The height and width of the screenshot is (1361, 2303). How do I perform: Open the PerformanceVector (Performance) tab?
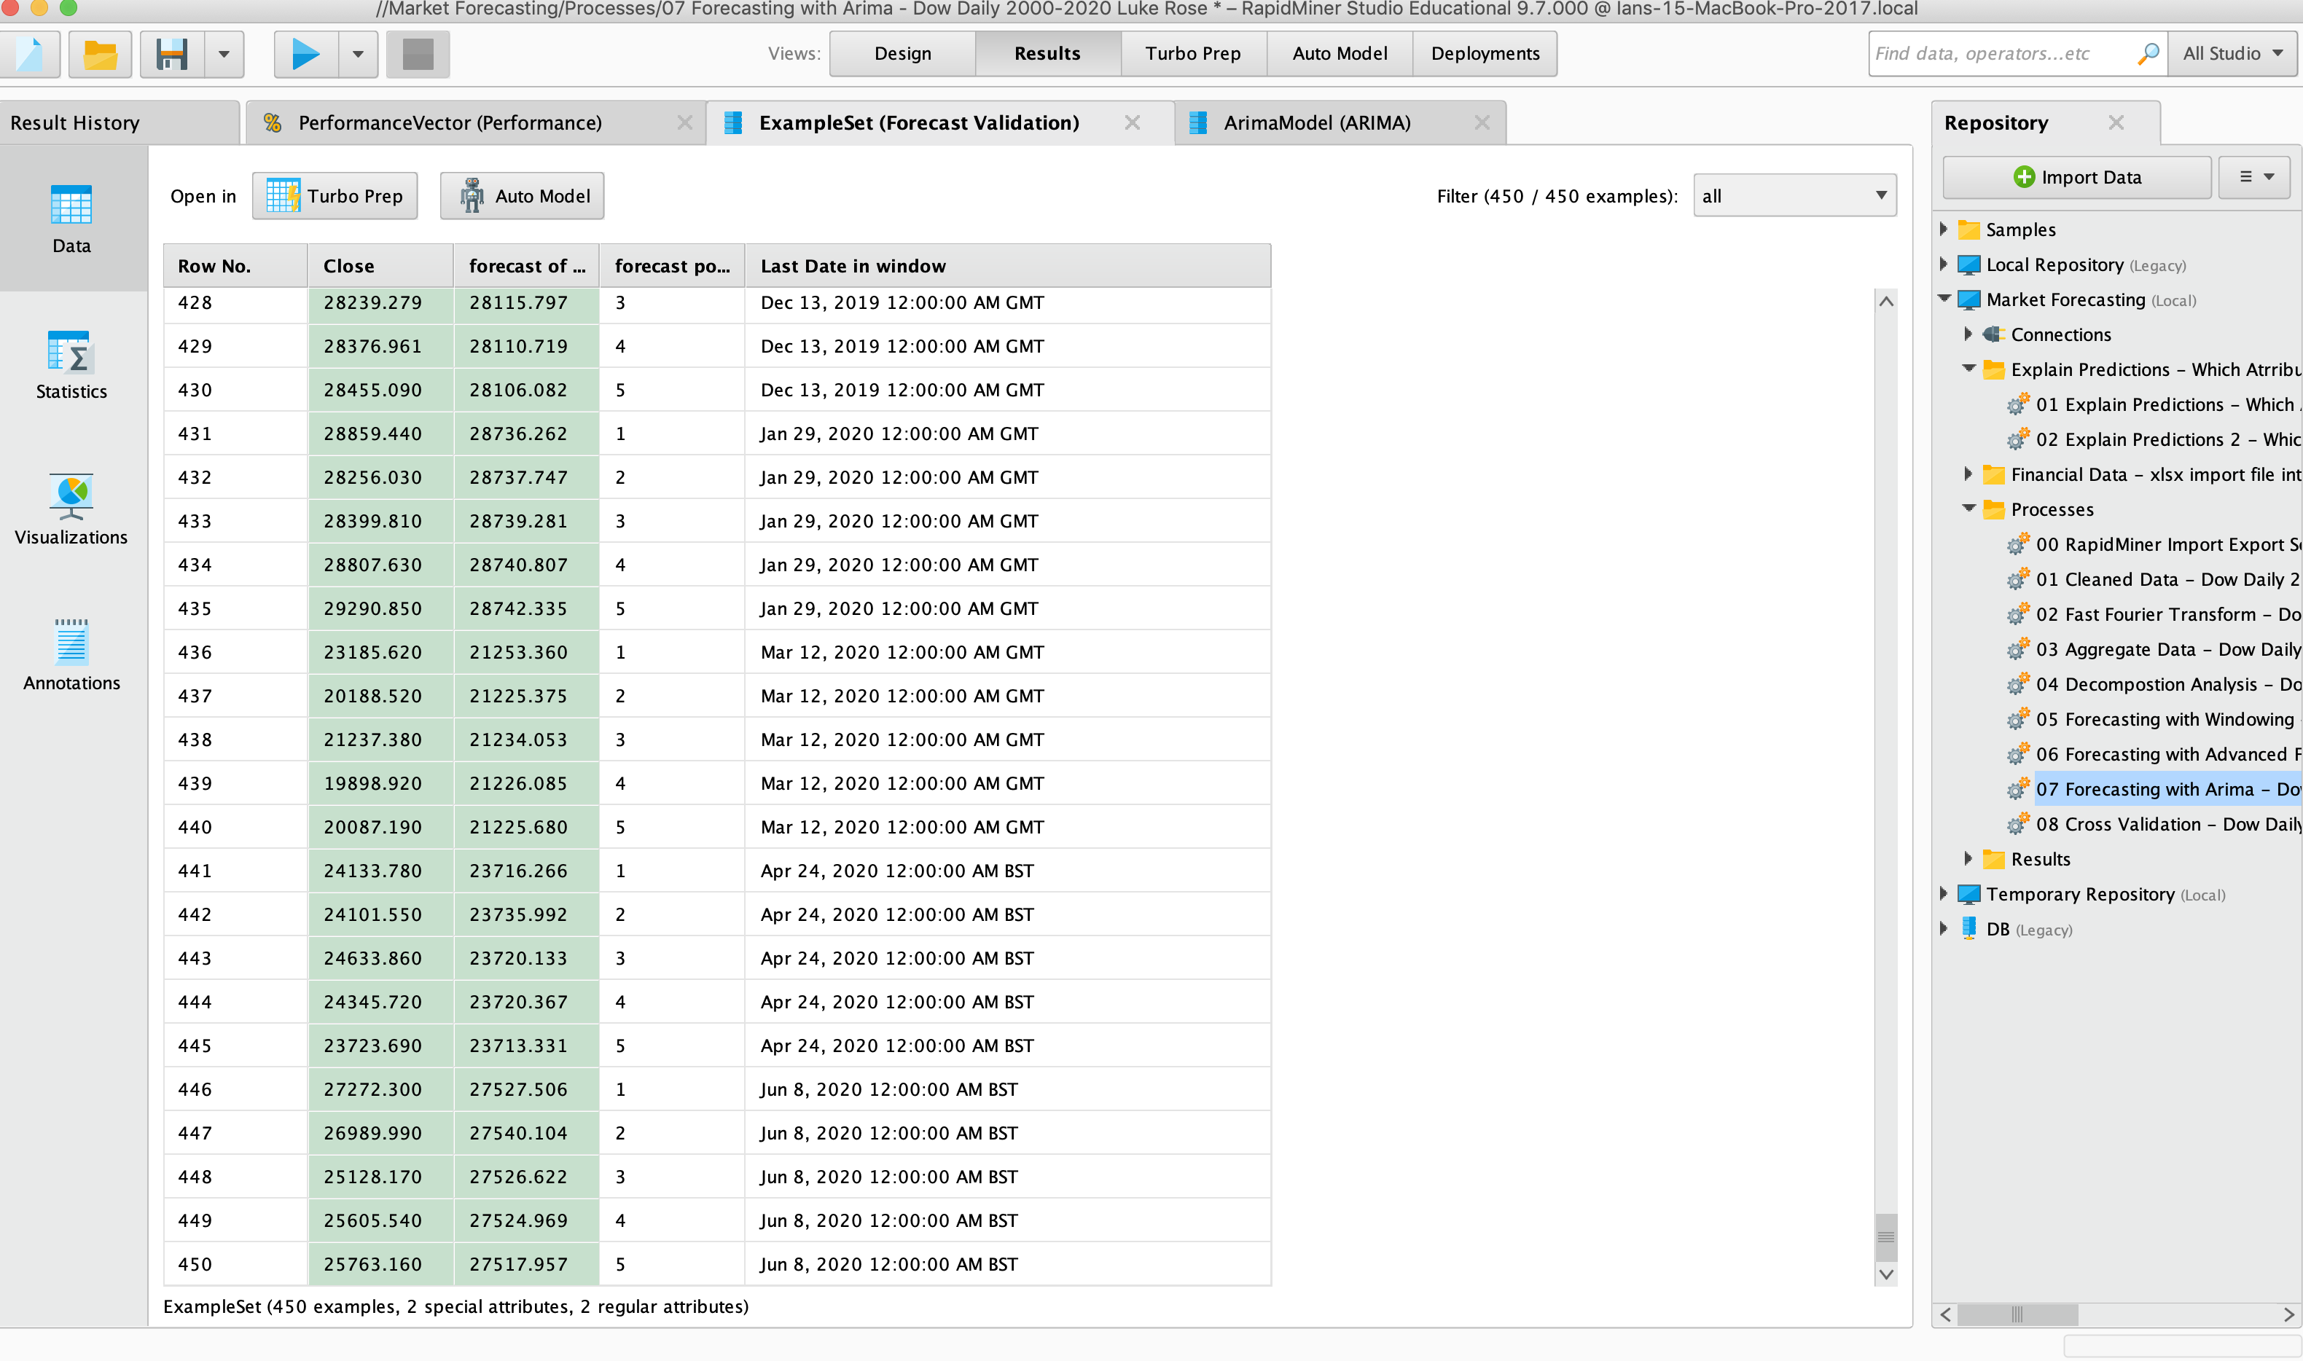pos(474,123)
